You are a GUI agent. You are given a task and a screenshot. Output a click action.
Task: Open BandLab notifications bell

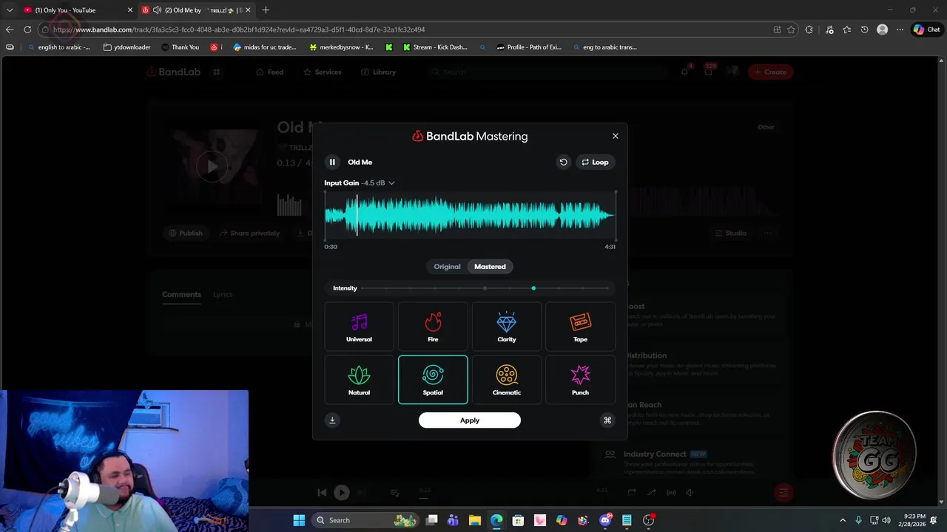(684, 72)
